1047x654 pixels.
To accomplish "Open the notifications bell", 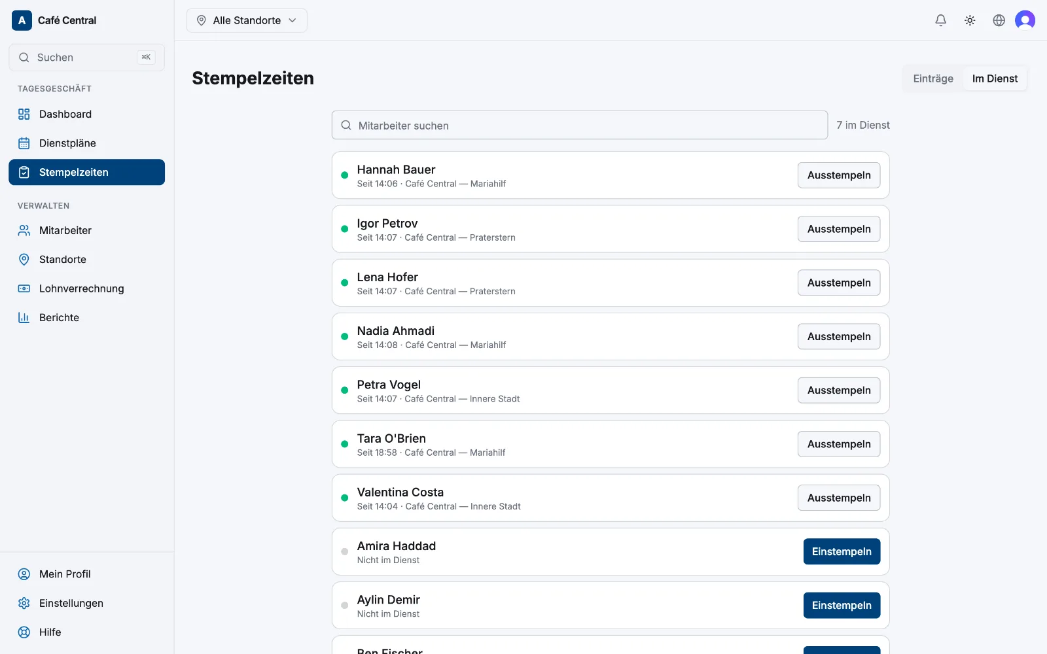I will [940, 20].
